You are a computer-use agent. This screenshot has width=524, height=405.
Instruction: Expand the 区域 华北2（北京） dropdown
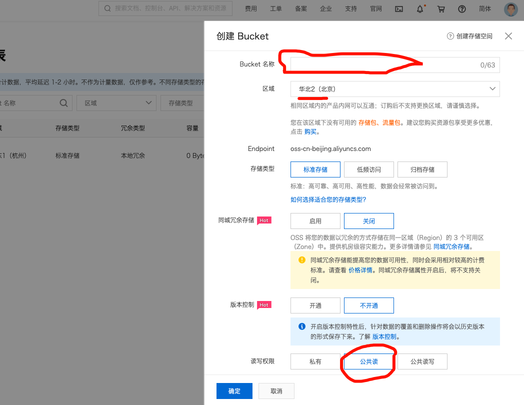pyautogui.click(x=394, y=89)
